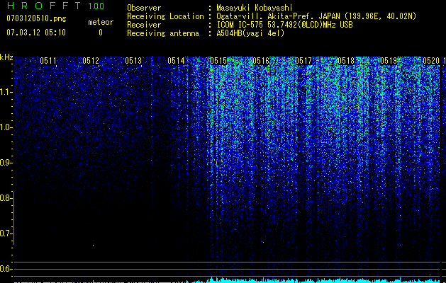This screenshot has width=446, height=283.
Task: Click the HROFFT title text
Action: (x=44, y=6)
